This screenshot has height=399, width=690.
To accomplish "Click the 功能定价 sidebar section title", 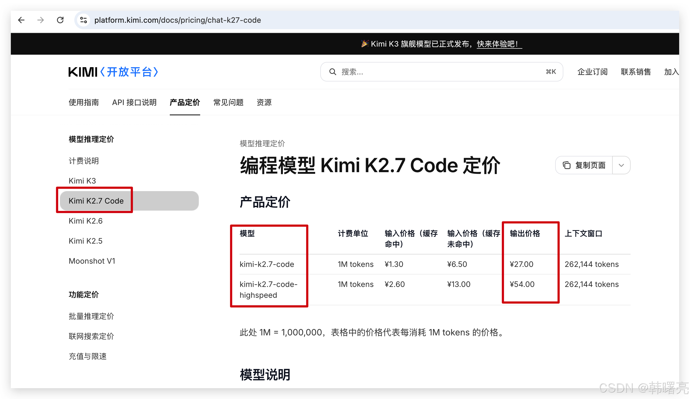I will (84, 295).
